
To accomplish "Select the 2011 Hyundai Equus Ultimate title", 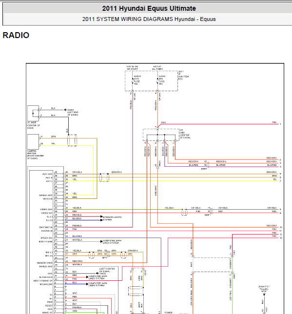I will point(149,8).
